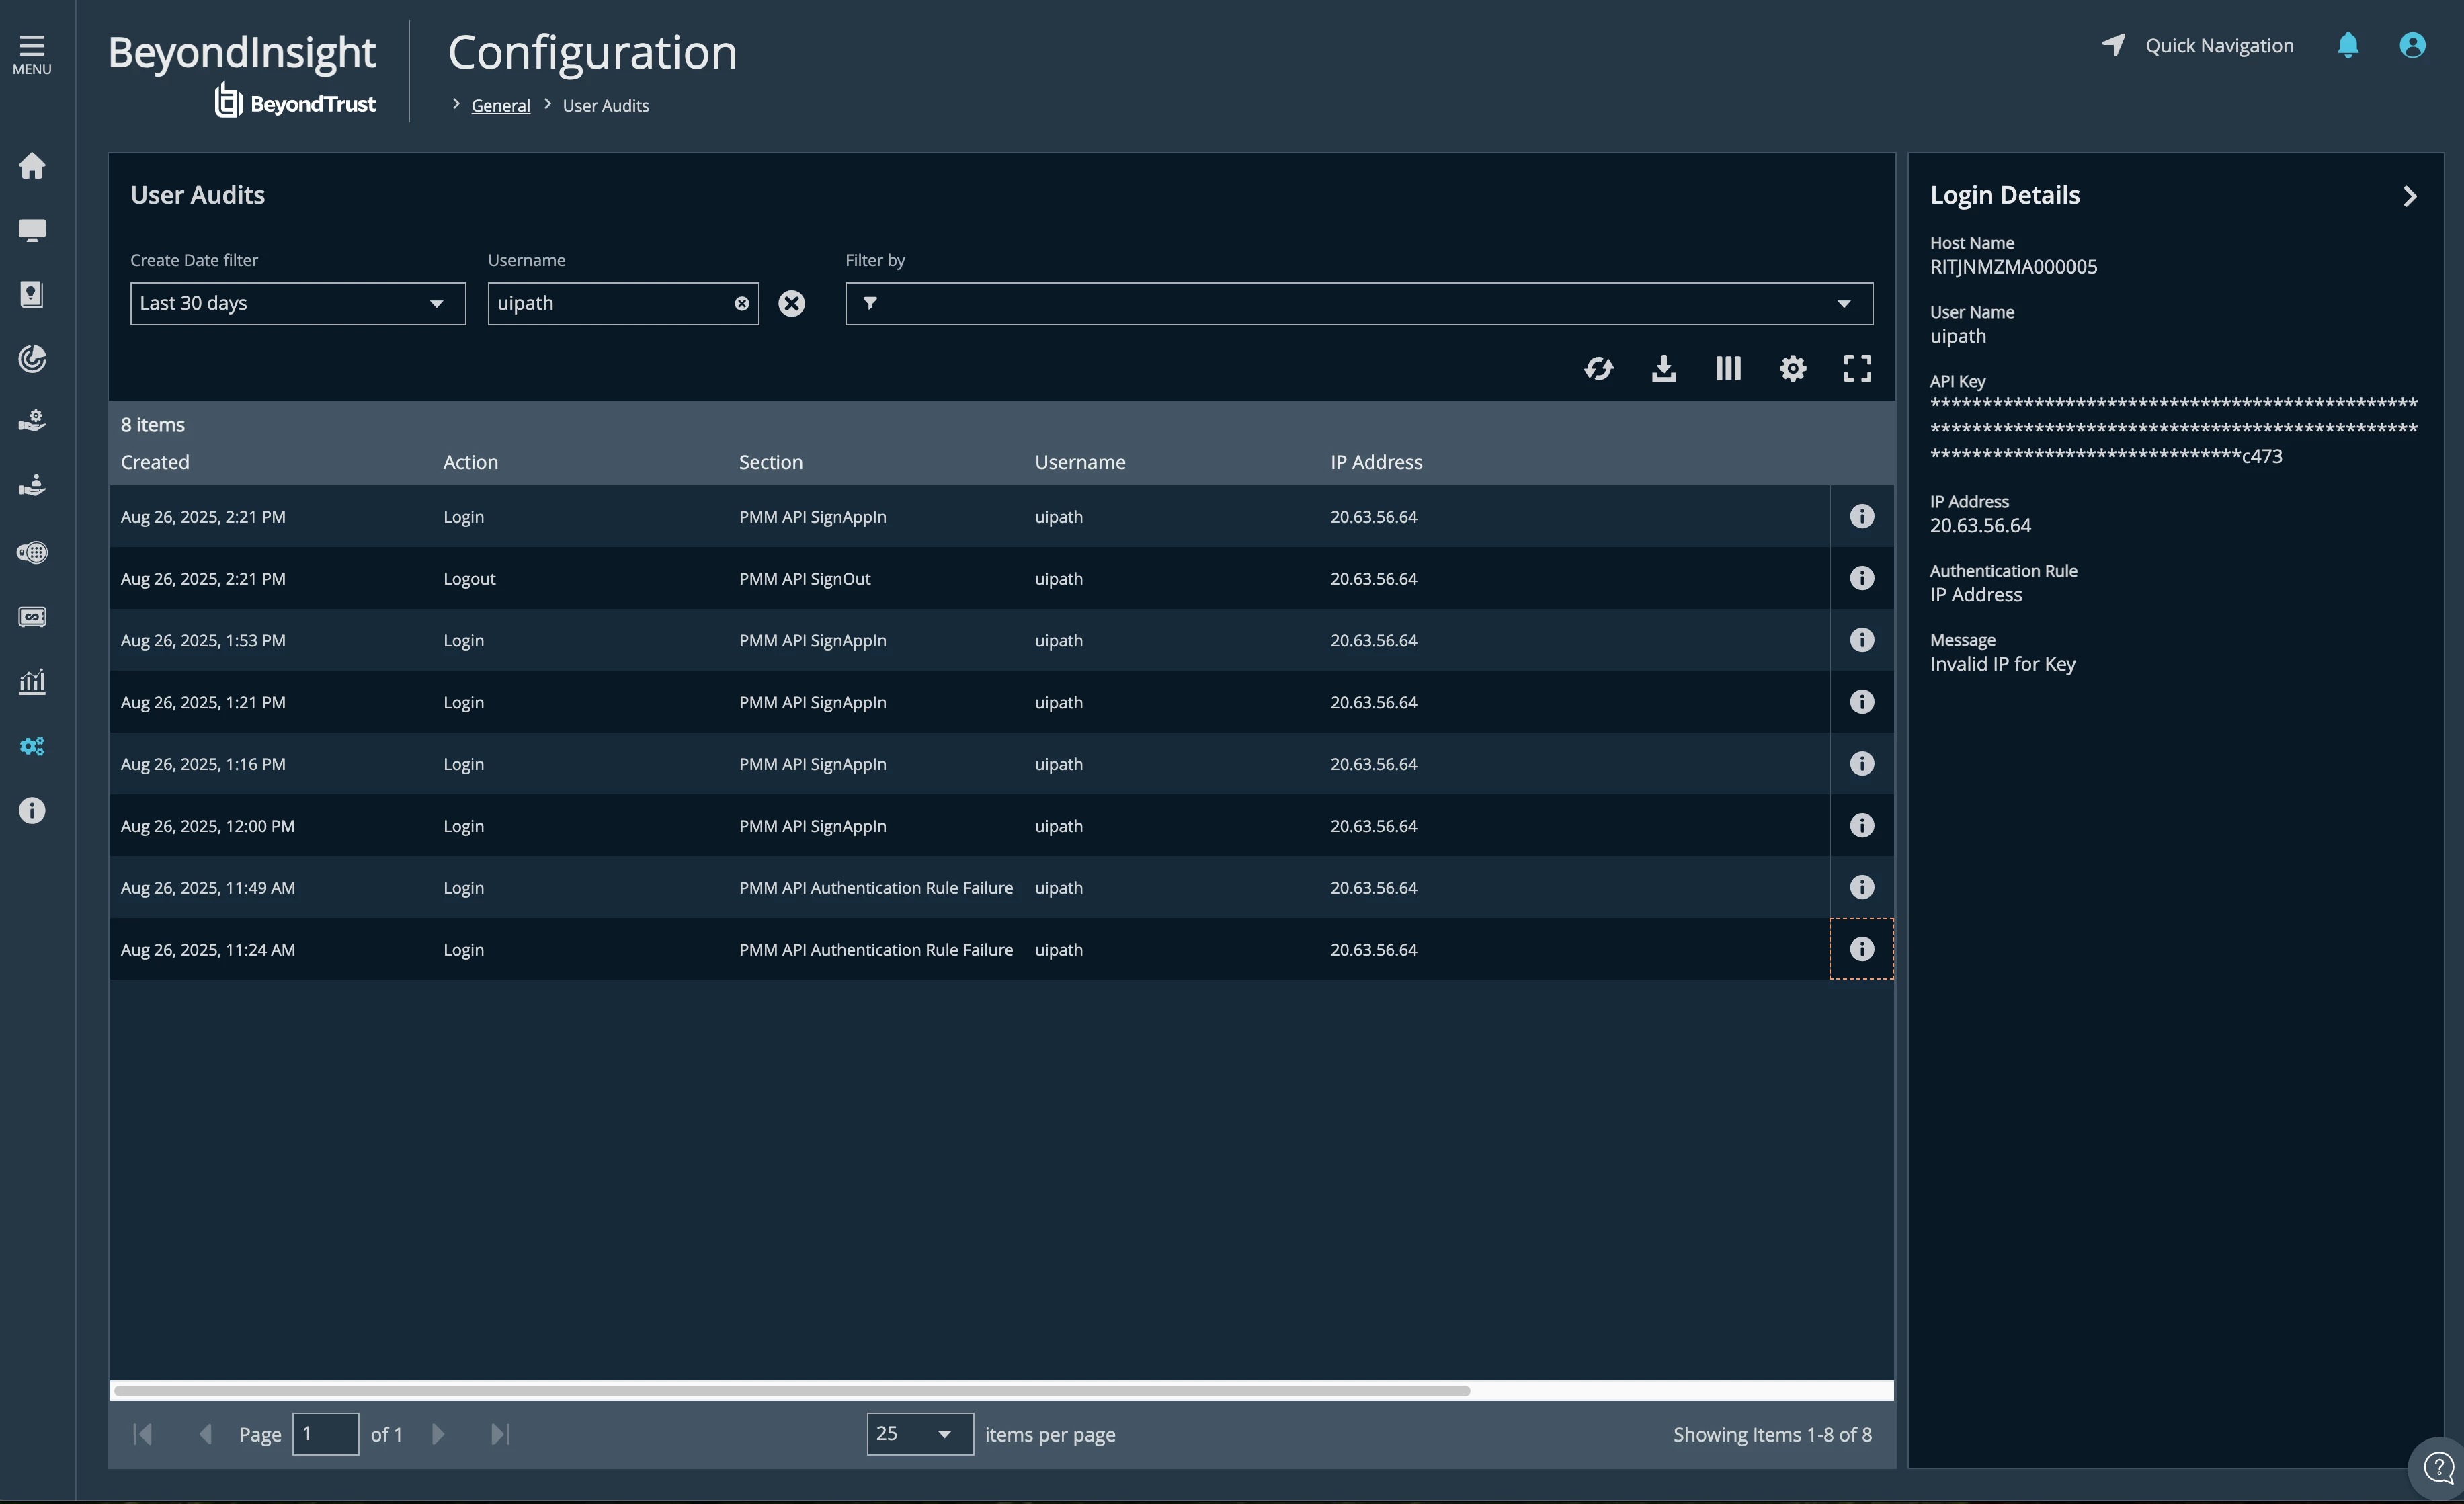
Task: Click the horizontal scrollbar of the grid
Action: click(x=792, y=1391)
